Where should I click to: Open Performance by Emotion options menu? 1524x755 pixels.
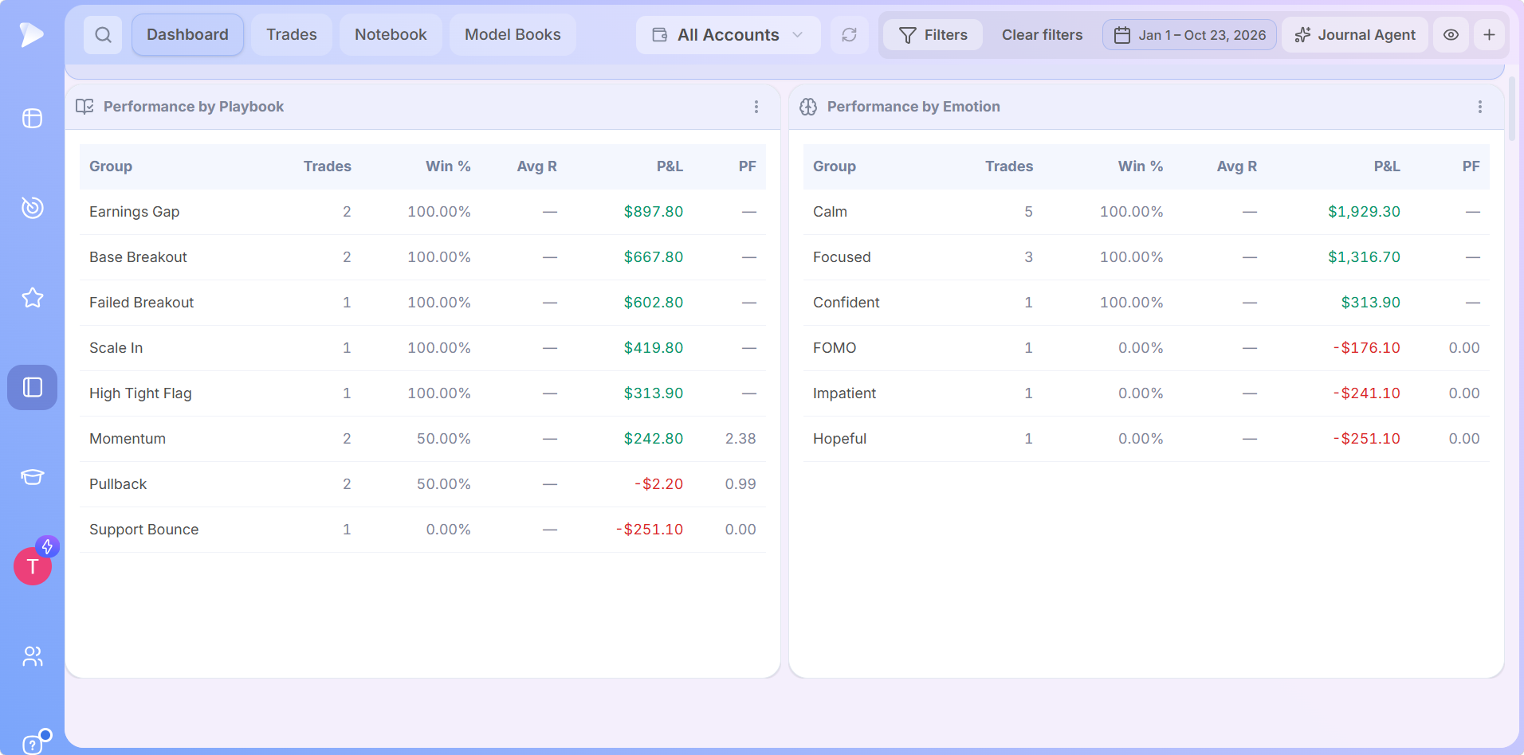click(x=1480, y=107)
